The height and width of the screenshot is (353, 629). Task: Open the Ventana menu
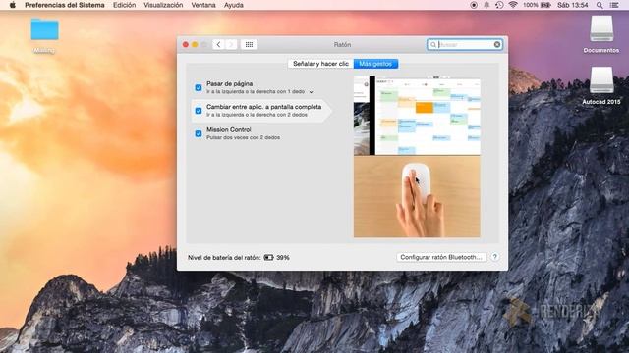(203, 5)
